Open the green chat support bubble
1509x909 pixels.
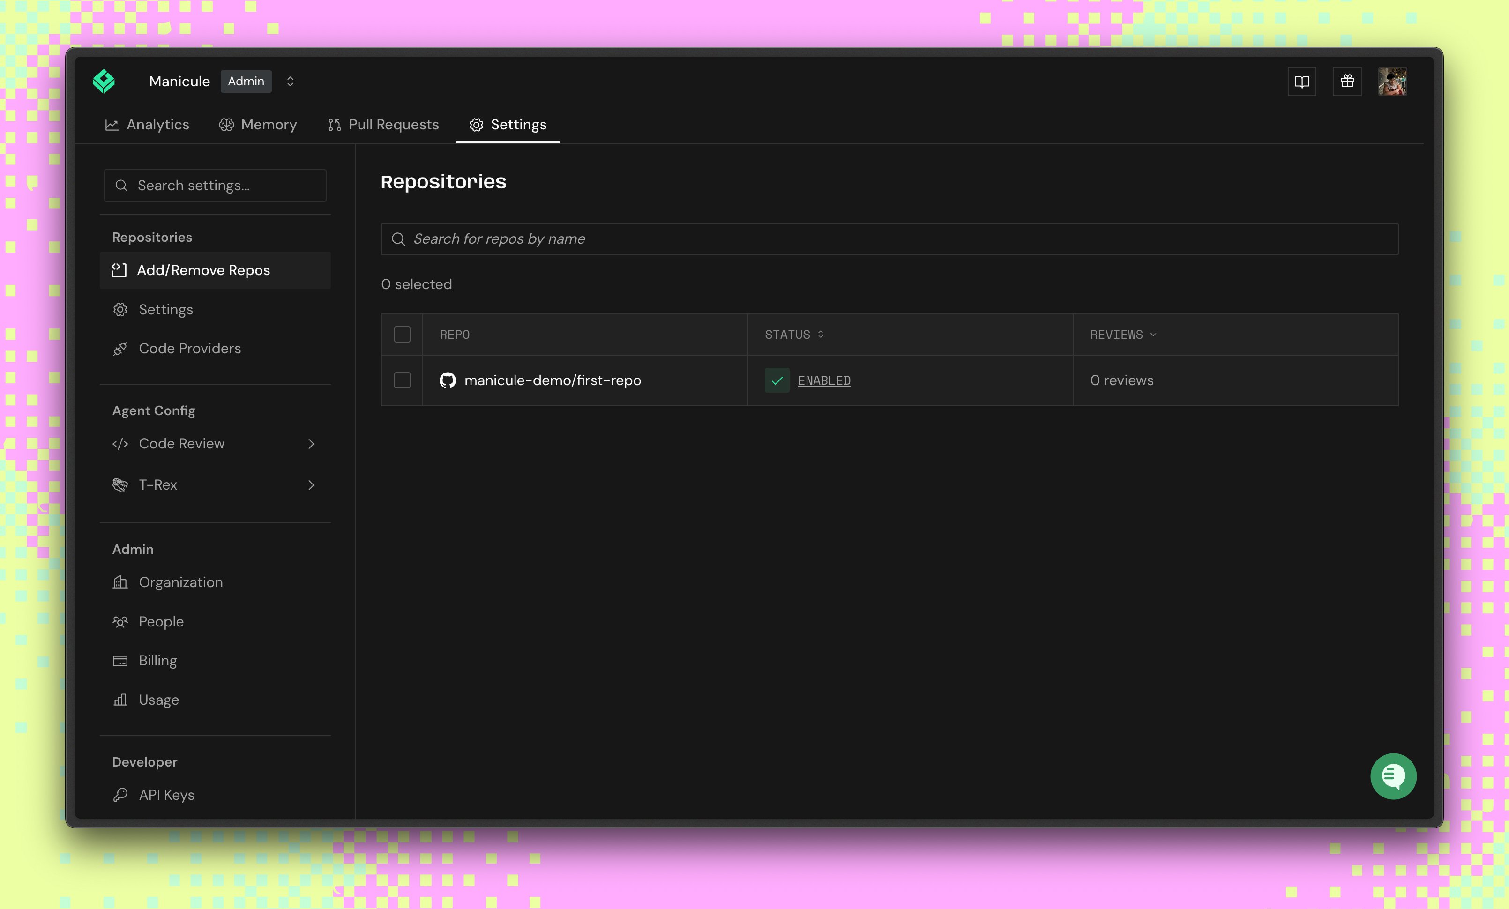pyautogui.click(x=1393, y=776)
